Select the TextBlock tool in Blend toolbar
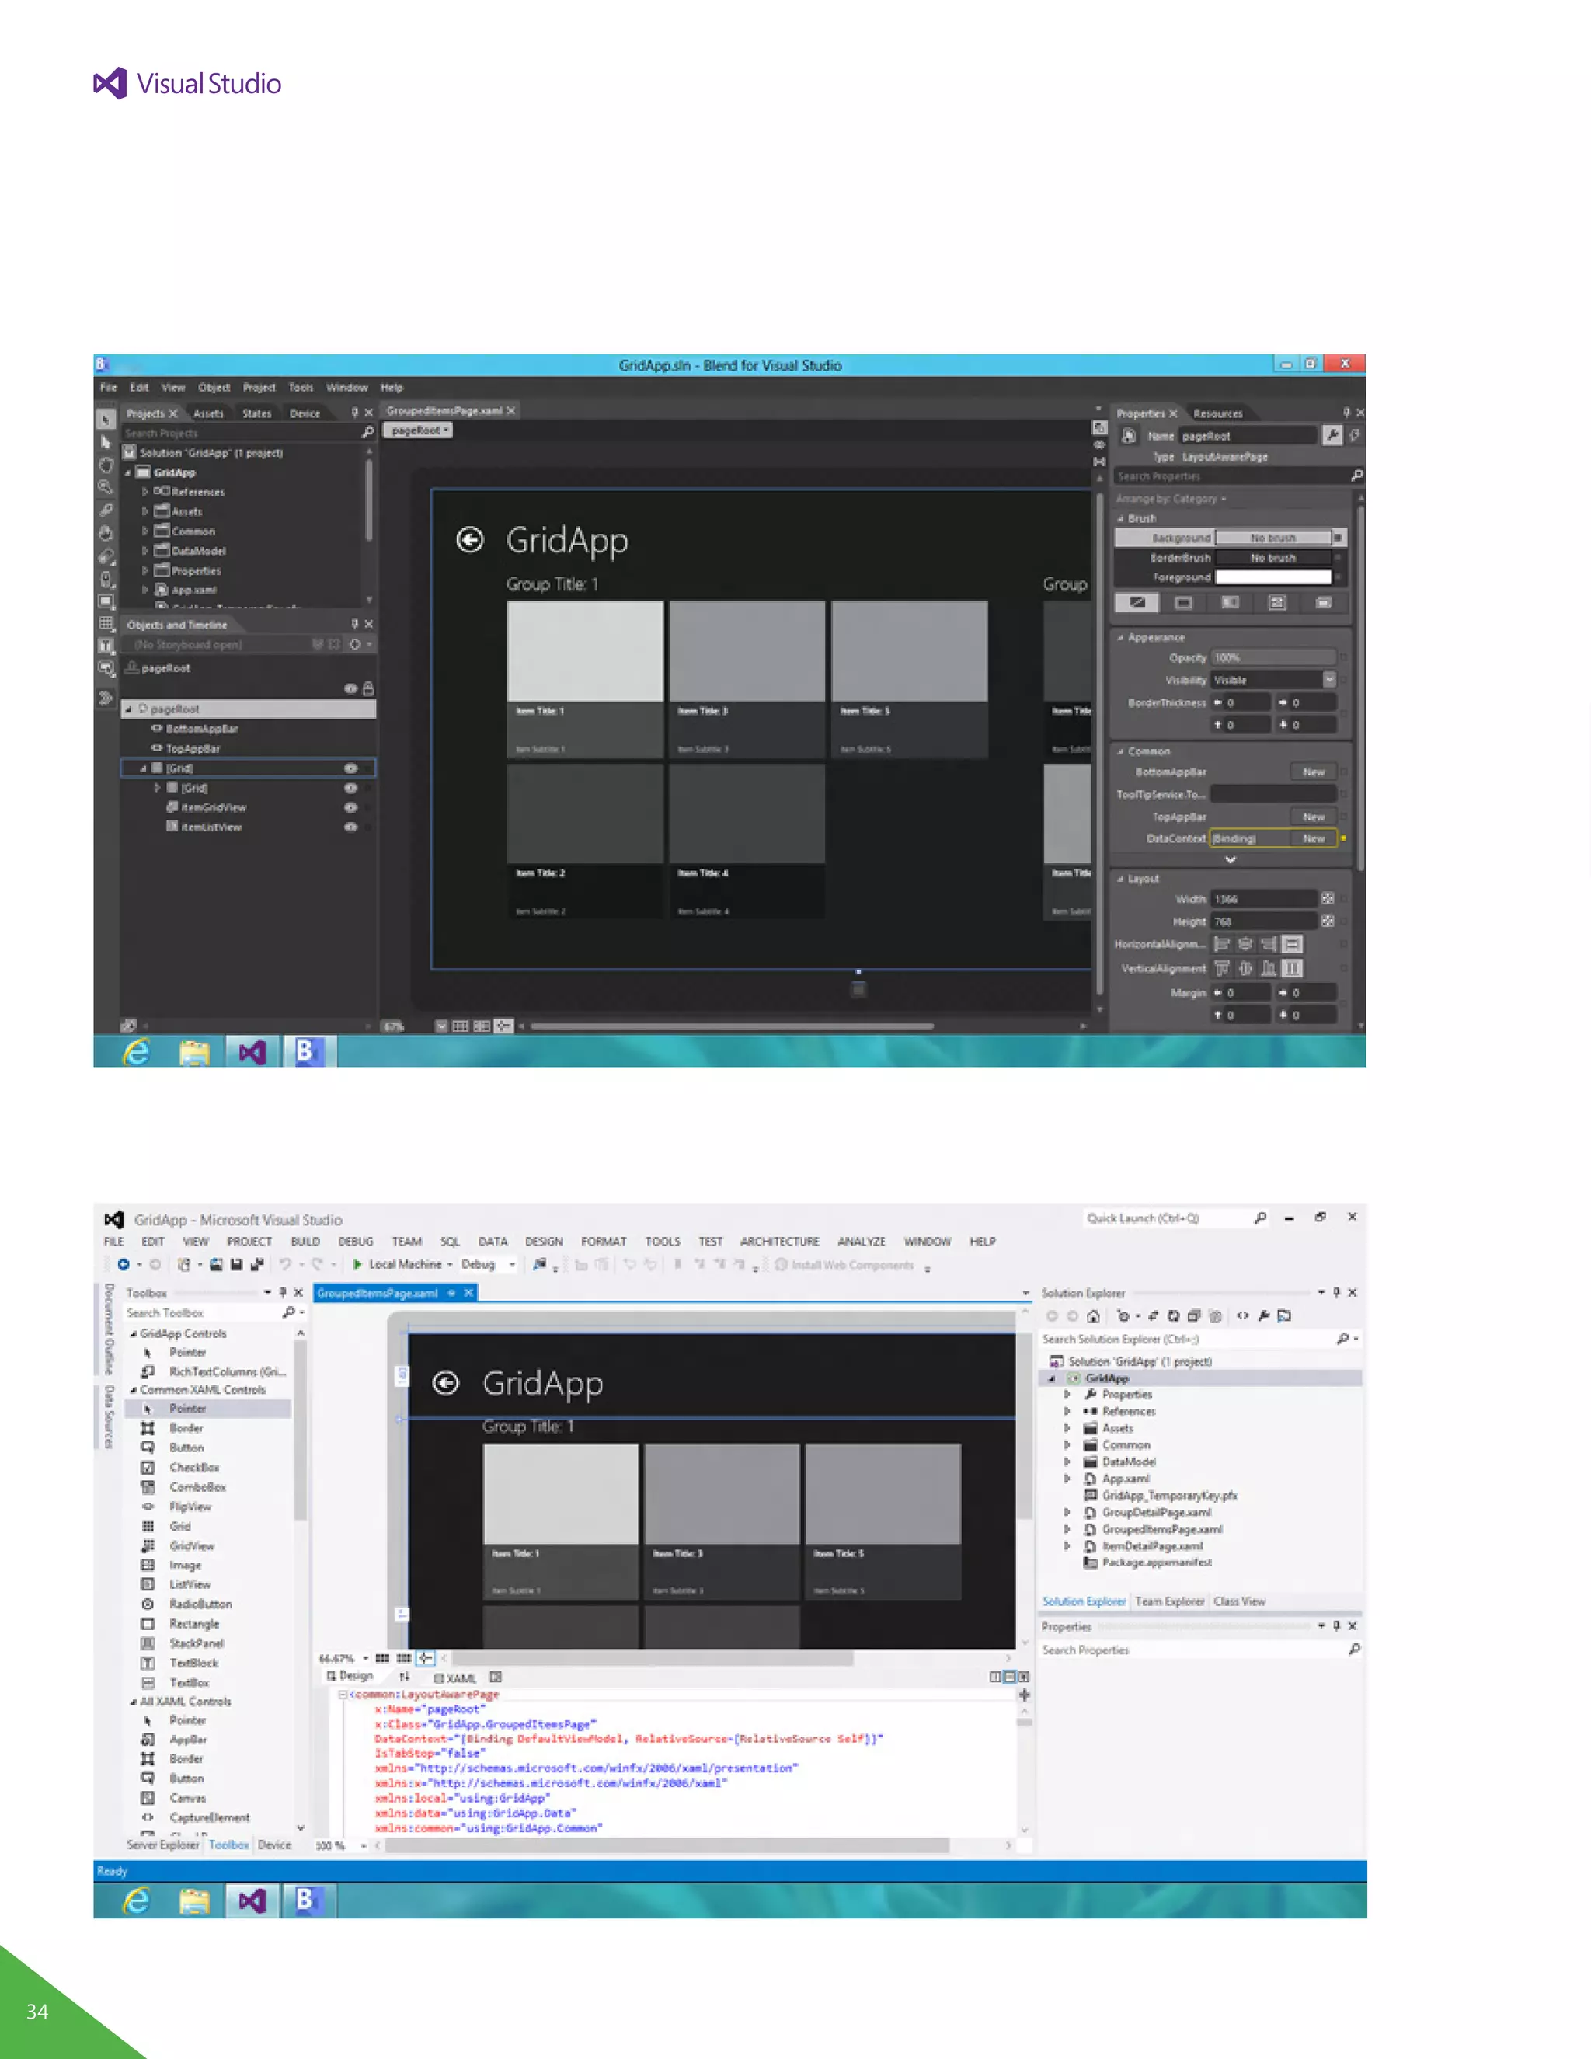 (106, 646)
